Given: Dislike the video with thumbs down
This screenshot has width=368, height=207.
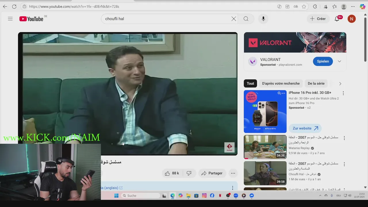Looking at the screenshot, I should click(x=189, y=173).
